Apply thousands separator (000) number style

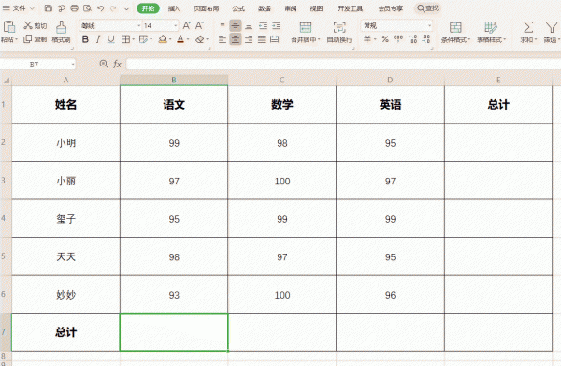pos(398,39)
